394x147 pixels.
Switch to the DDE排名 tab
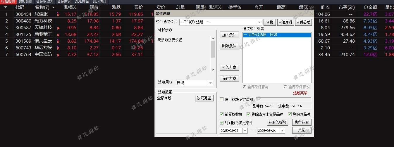[x=82, y=2]
